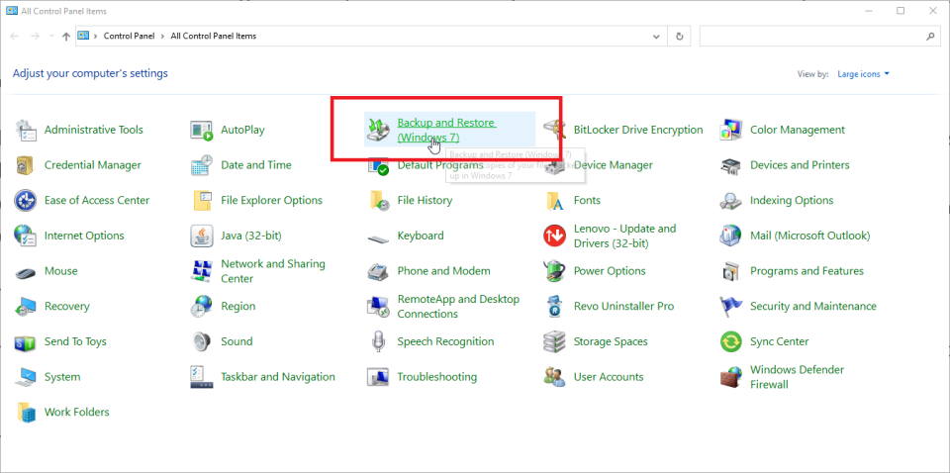Open the Lenovo Update red icon

coord(555,236)
